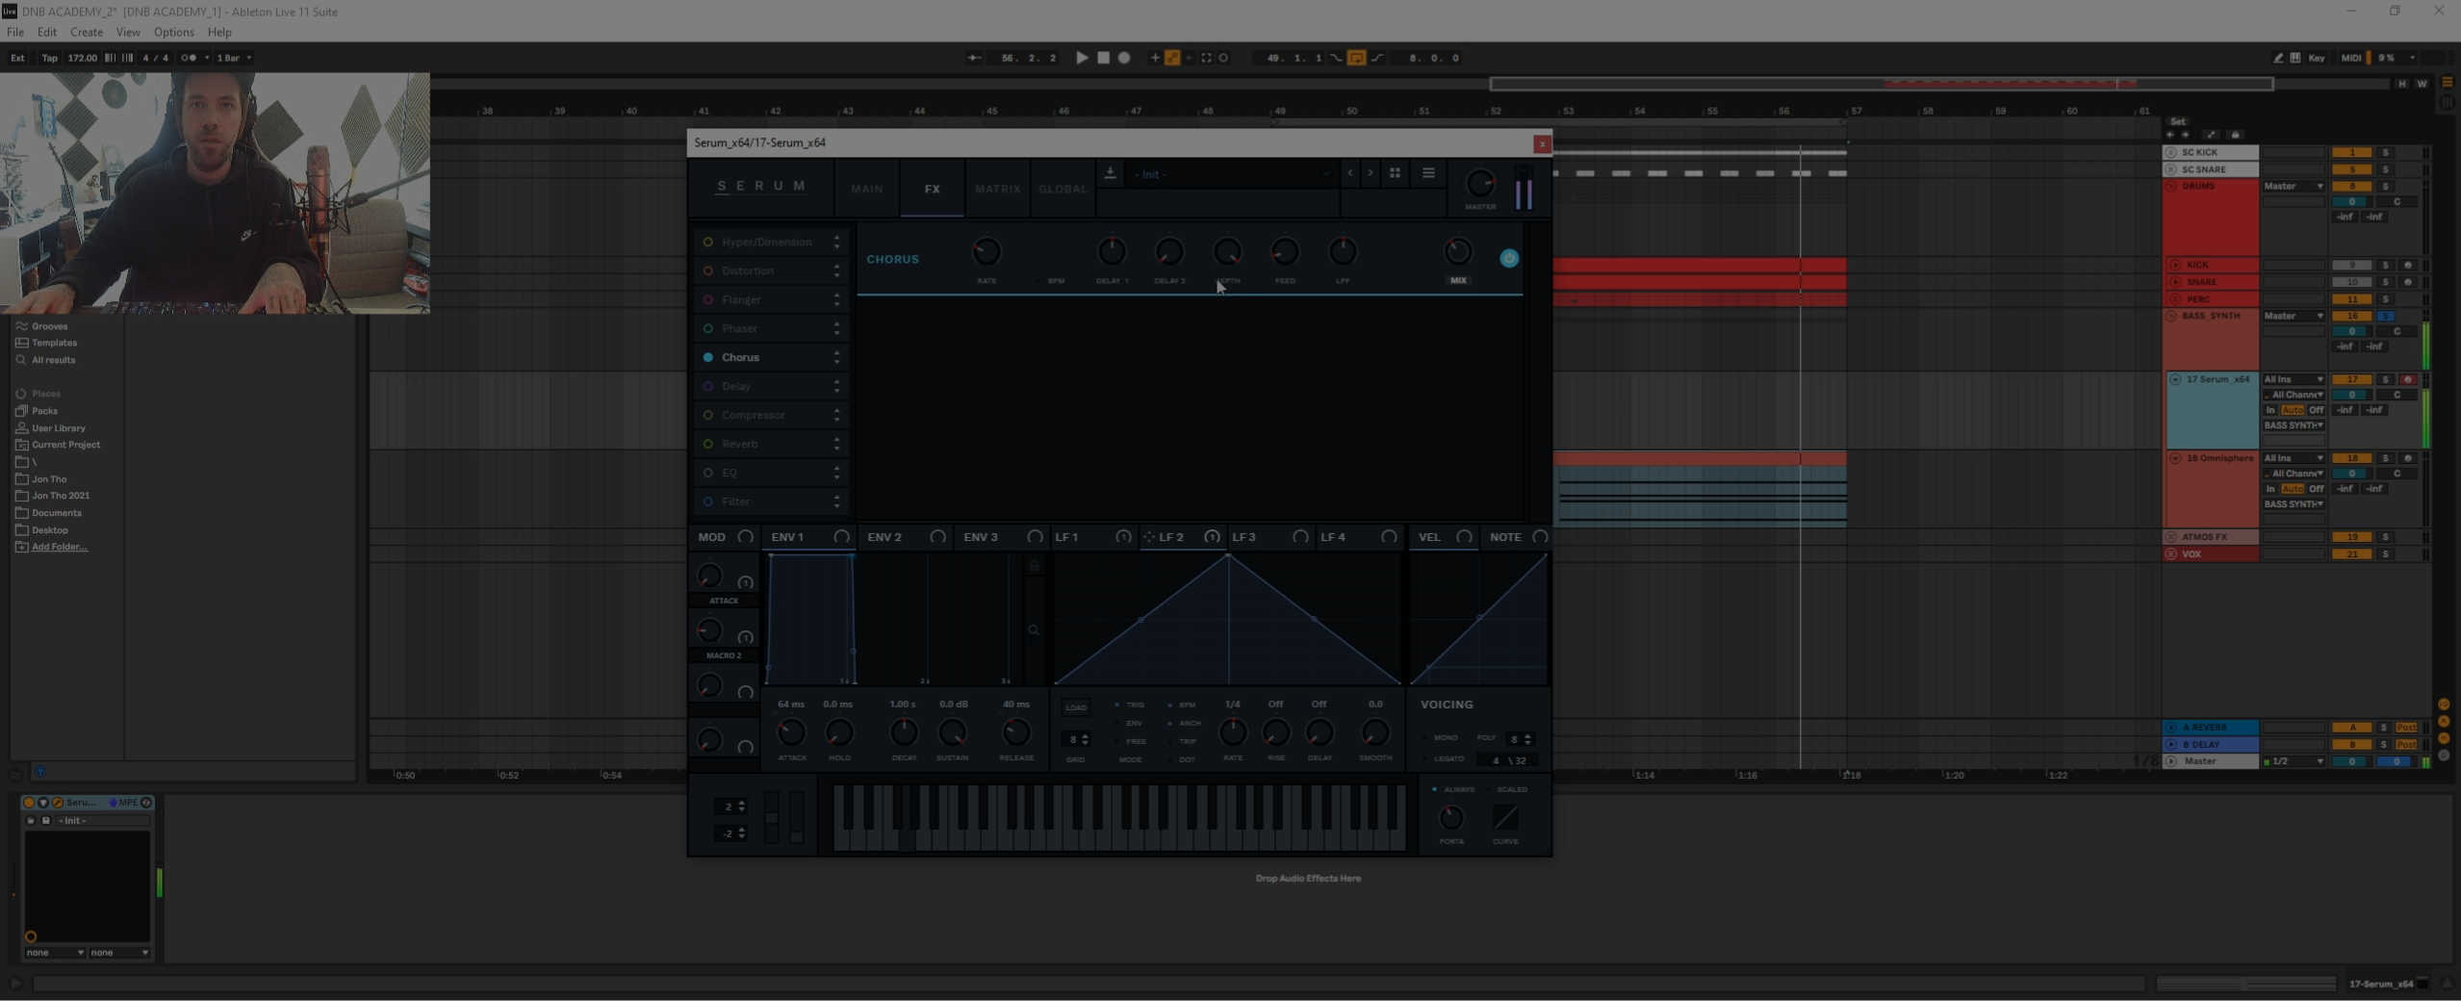Lock the ENV 1 envelope display
2461x1001 pixels.
[1034, 566]
